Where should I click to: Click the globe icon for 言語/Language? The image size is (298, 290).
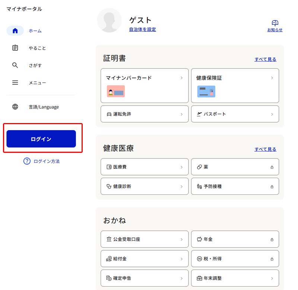tap(15, 107)
